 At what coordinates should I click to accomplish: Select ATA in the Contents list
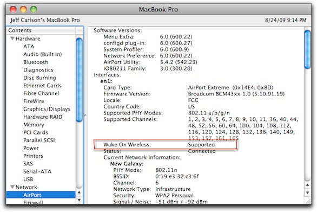[29, 47]
